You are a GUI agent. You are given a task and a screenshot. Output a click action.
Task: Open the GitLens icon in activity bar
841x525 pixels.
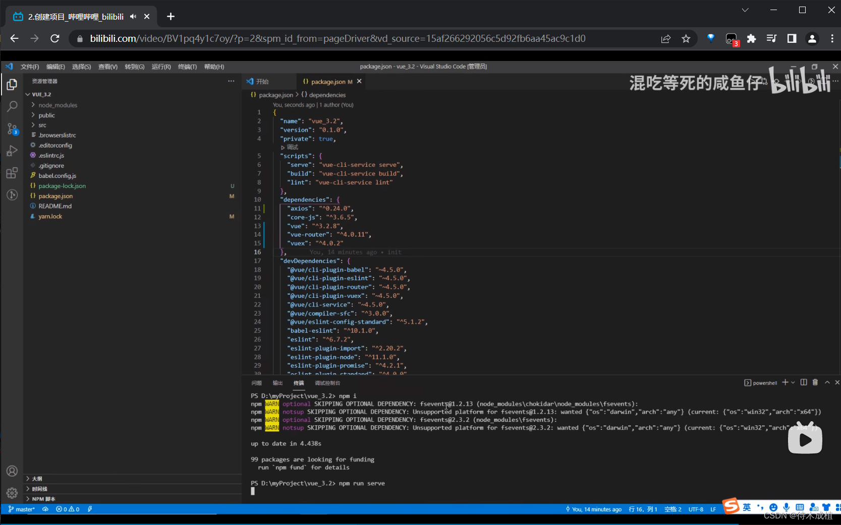12,195
